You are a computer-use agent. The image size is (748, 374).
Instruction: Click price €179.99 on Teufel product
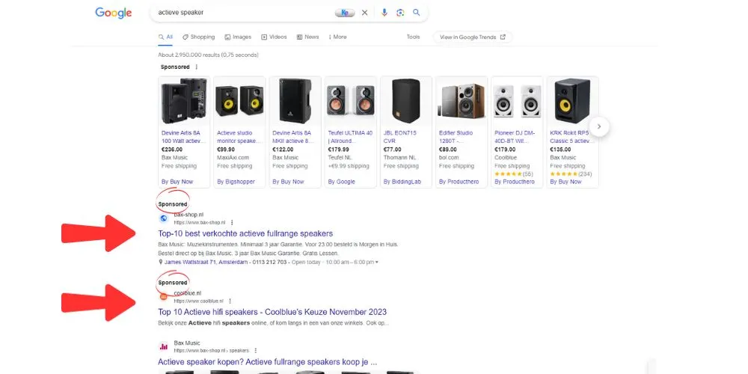click(x=338, y=150)
